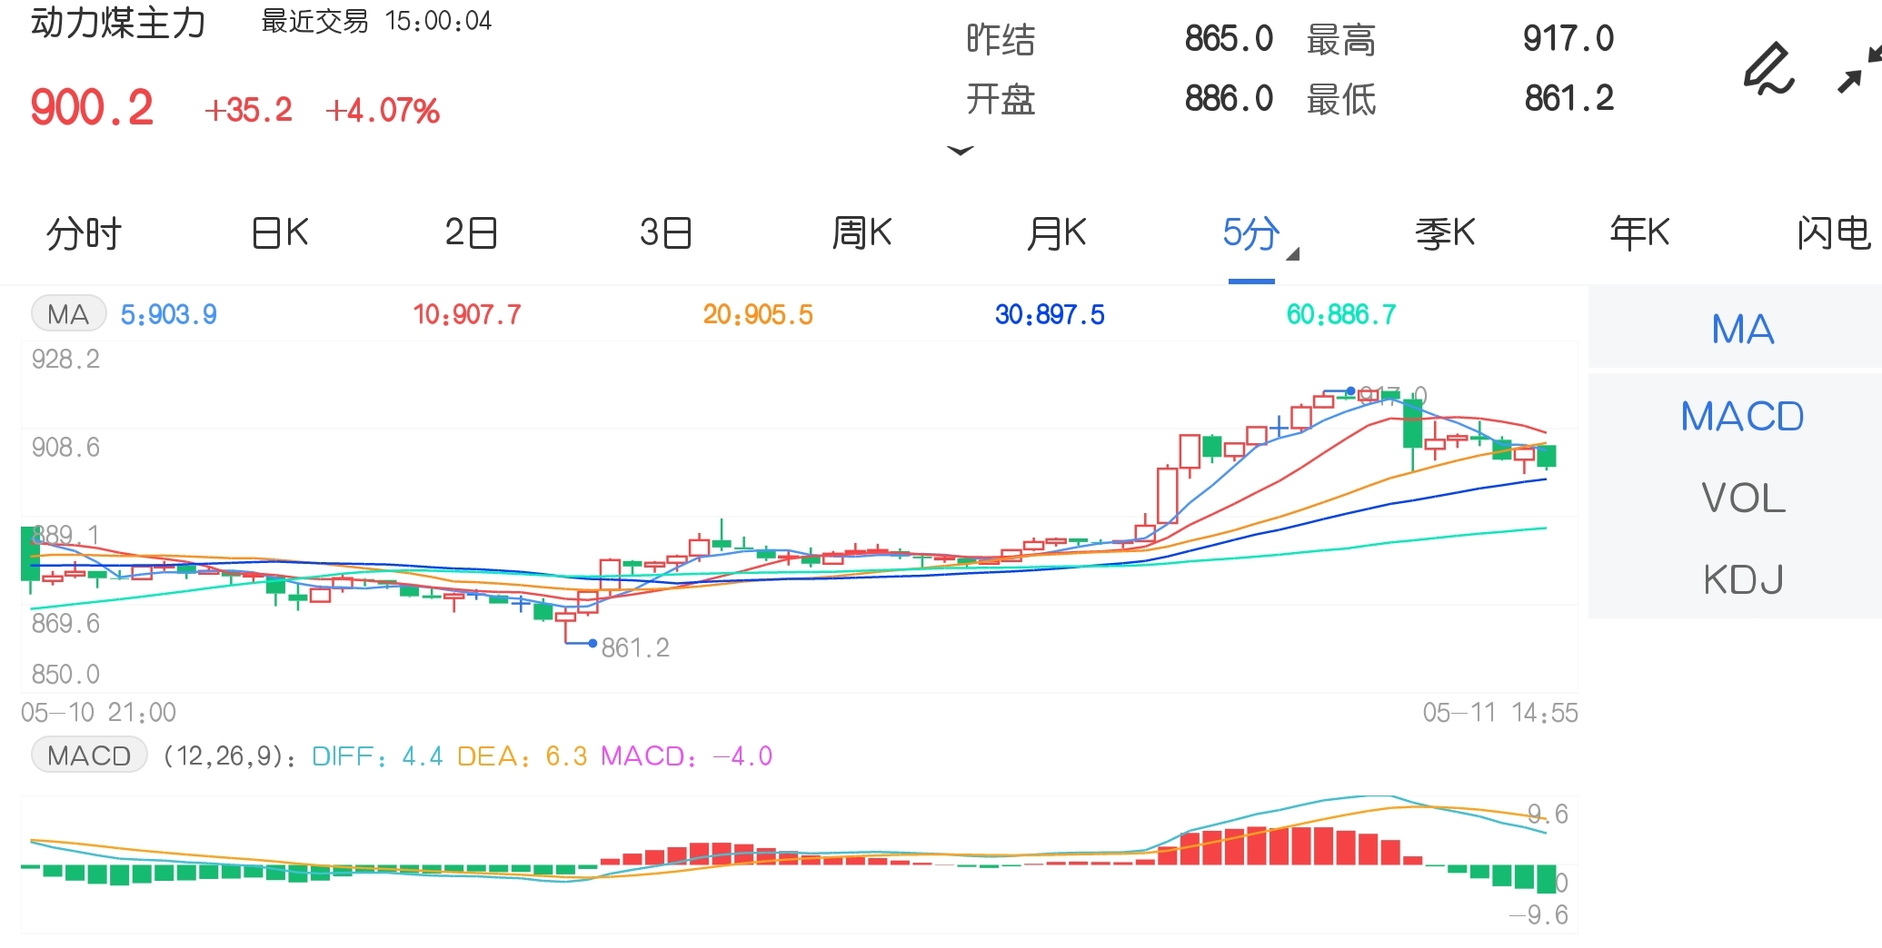Open the 周K tab

click(861, 233)
